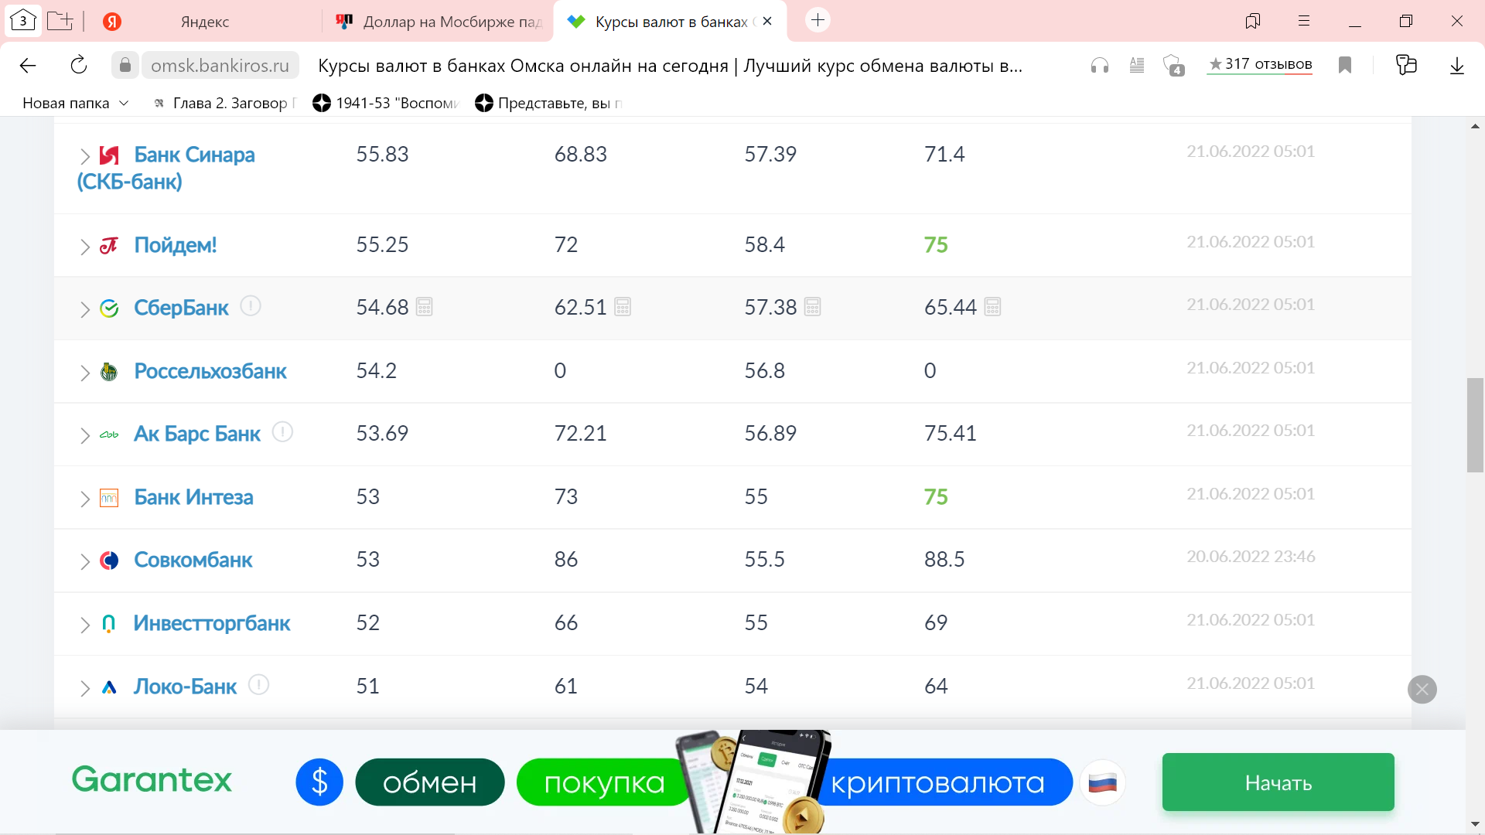Bookmark this page with the bookmark icon
1485x835 pixels.
point(1345,66)
